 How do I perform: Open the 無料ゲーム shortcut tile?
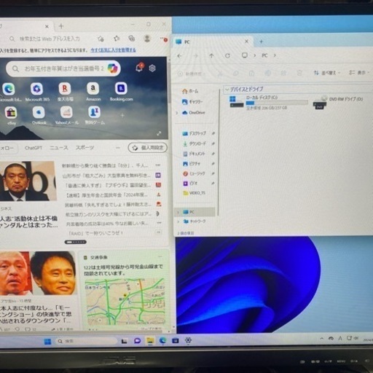click(95, 115)
